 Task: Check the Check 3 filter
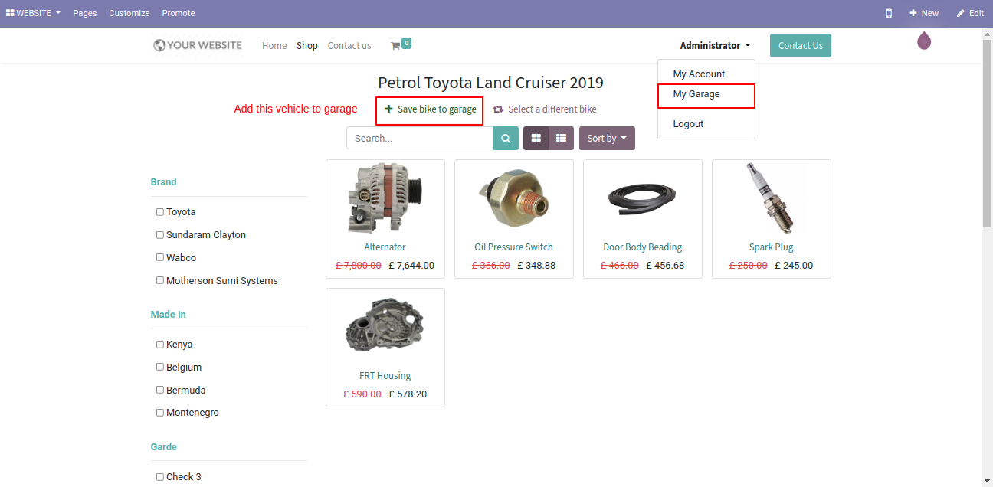(x=160, y=476)
